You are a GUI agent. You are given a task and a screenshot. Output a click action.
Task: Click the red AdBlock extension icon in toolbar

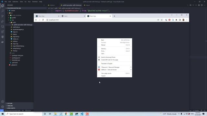point(169,20)
